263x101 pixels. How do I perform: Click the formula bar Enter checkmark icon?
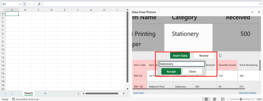point(34,4)
